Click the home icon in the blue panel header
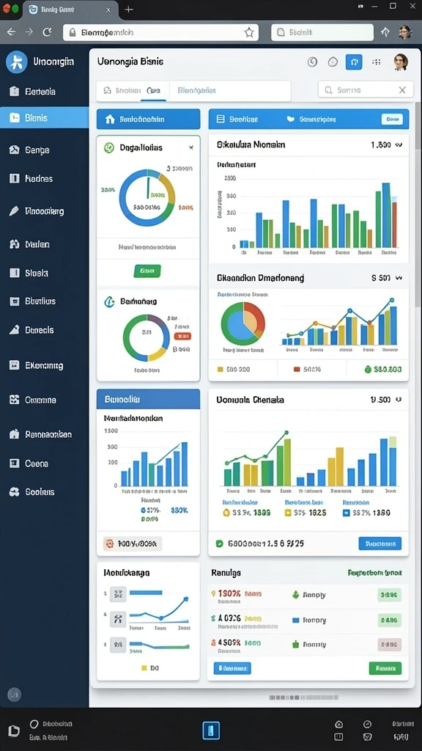 click(x=110, y=120)
